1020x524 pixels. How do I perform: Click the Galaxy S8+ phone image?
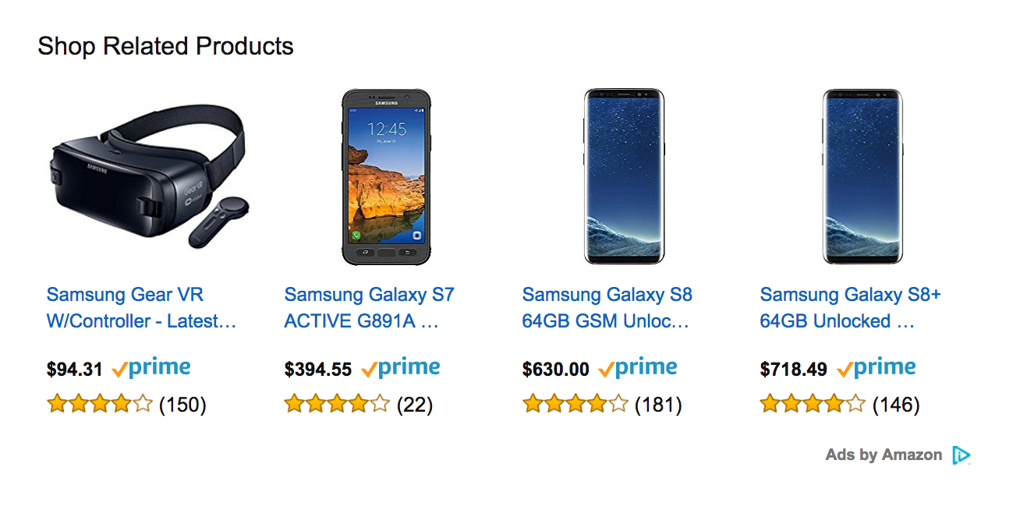pos(862,177)
